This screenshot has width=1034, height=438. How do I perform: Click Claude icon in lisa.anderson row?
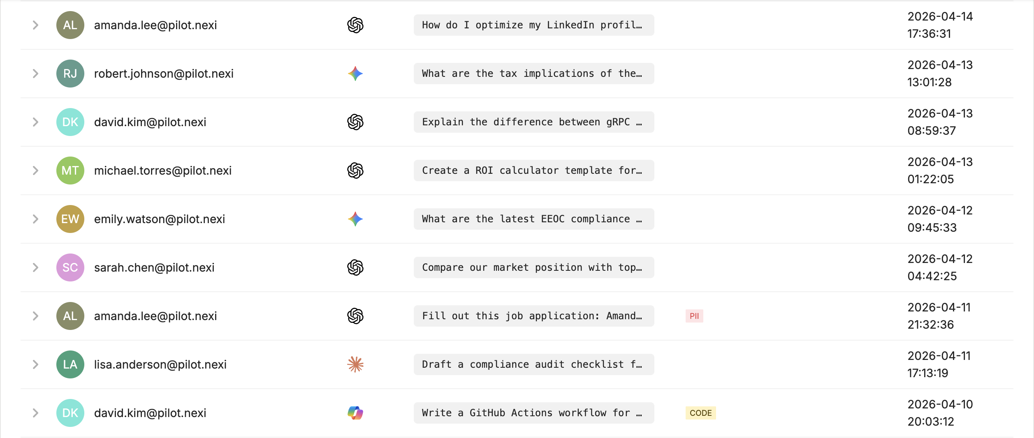[355, 364]
